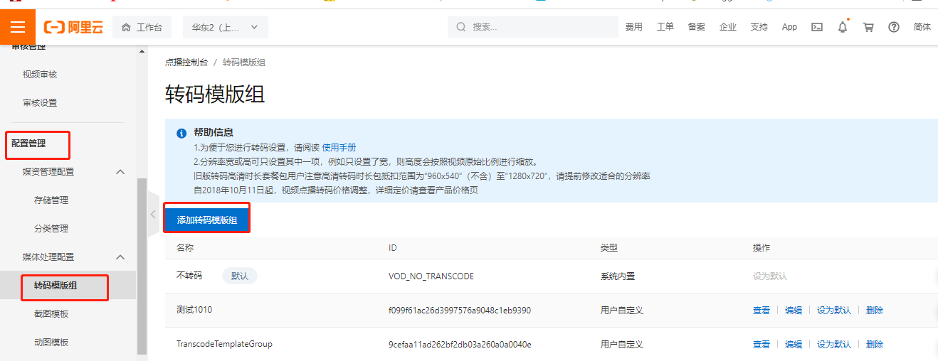Click the 系统内置 type cell

coord(618,276)
